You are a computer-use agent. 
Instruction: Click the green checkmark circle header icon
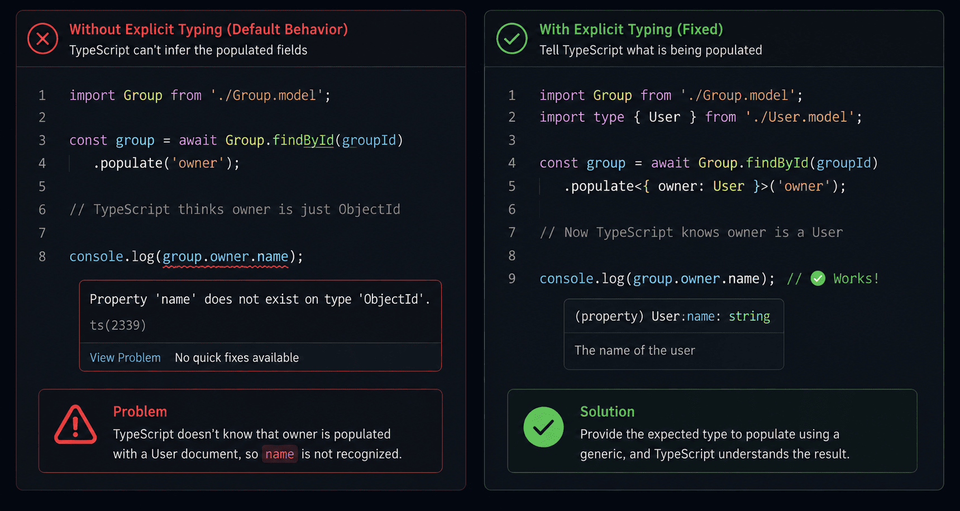(x=512, y=39)
